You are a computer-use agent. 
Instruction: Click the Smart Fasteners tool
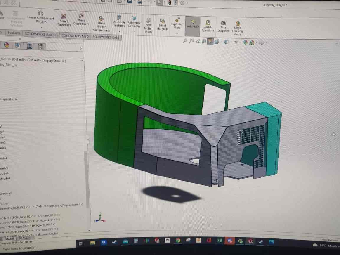(x=64, y=20)
